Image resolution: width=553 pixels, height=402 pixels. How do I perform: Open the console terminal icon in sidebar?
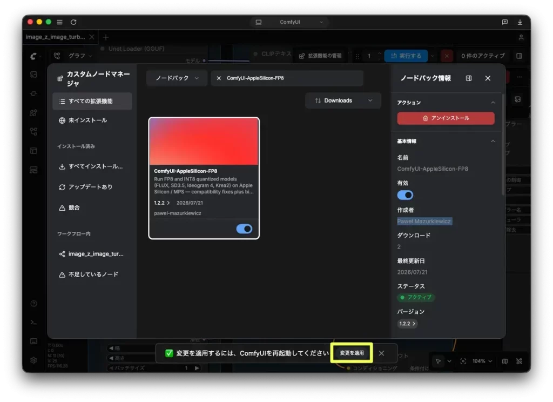pos(33,322)
